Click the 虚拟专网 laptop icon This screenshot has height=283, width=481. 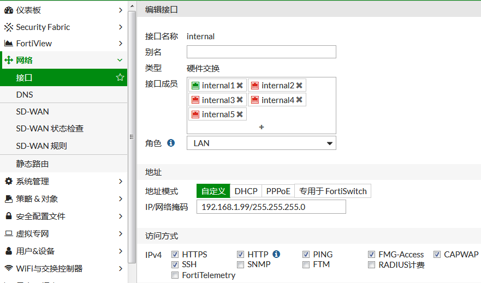tap(9, 233)
